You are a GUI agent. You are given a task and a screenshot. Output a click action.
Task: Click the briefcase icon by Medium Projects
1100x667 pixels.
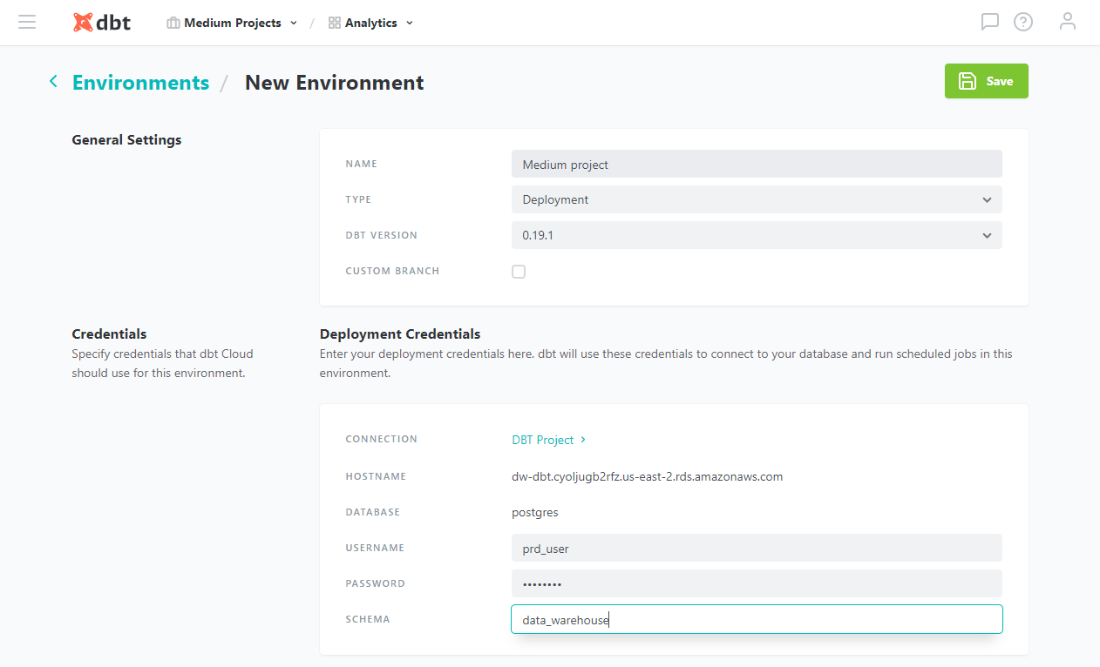(x=173, y=24)
